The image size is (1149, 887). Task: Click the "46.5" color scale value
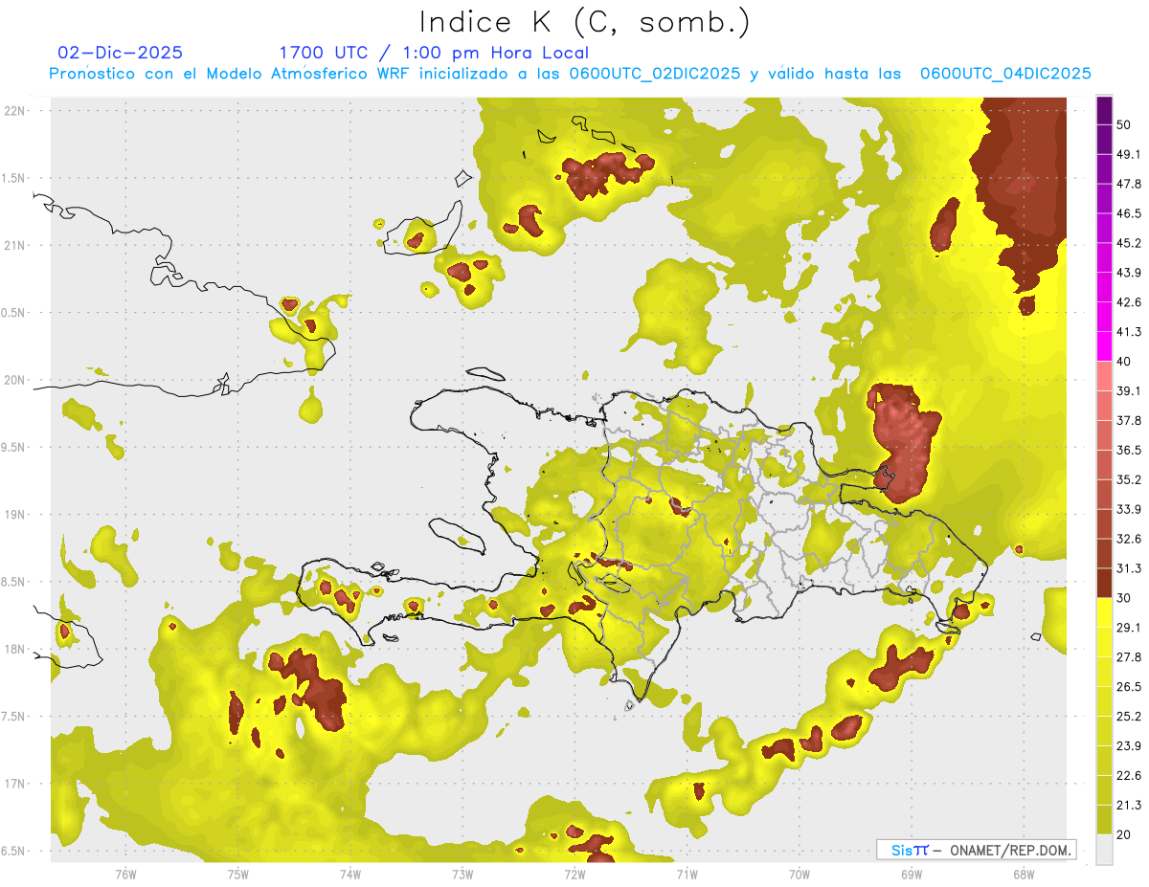pos(1129,213)
